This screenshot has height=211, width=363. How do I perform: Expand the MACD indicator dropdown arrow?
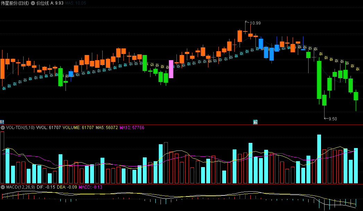[x=2, y=187]
